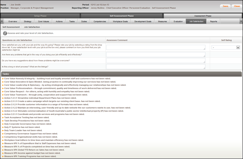Click comment box for suggestions question
The height and width of the screenshot is (159, 243).
156,61
